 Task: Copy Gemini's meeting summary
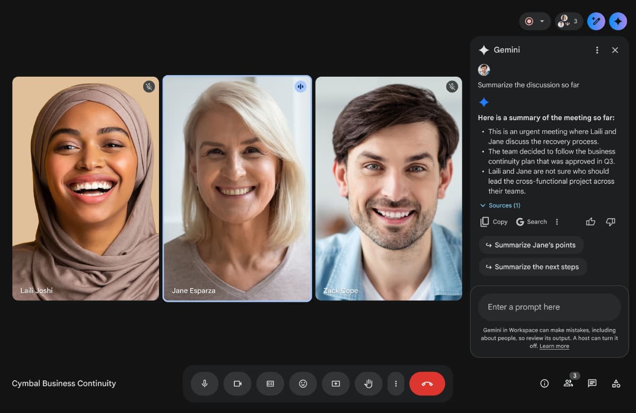point(493,221)
